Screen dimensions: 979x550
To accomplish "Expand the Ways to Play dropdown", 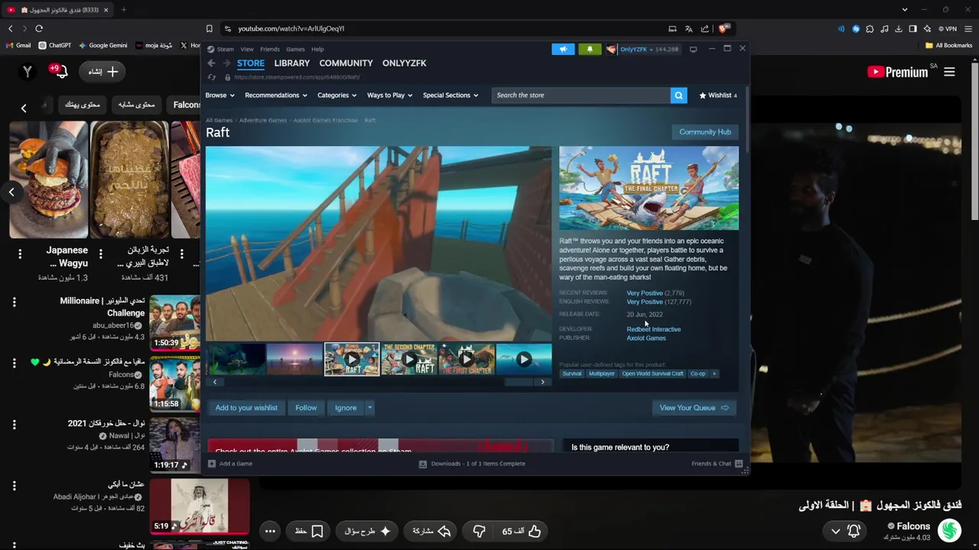I will tap(390, 95).
